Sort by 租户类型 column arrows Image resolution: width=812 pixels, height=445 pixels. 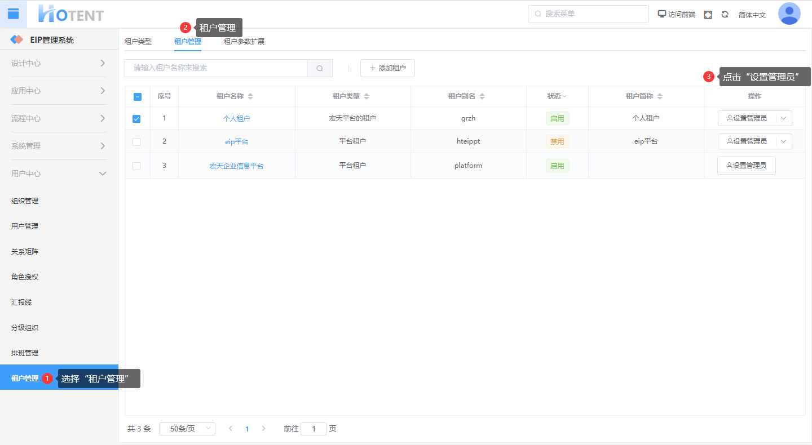click(367, 96)
